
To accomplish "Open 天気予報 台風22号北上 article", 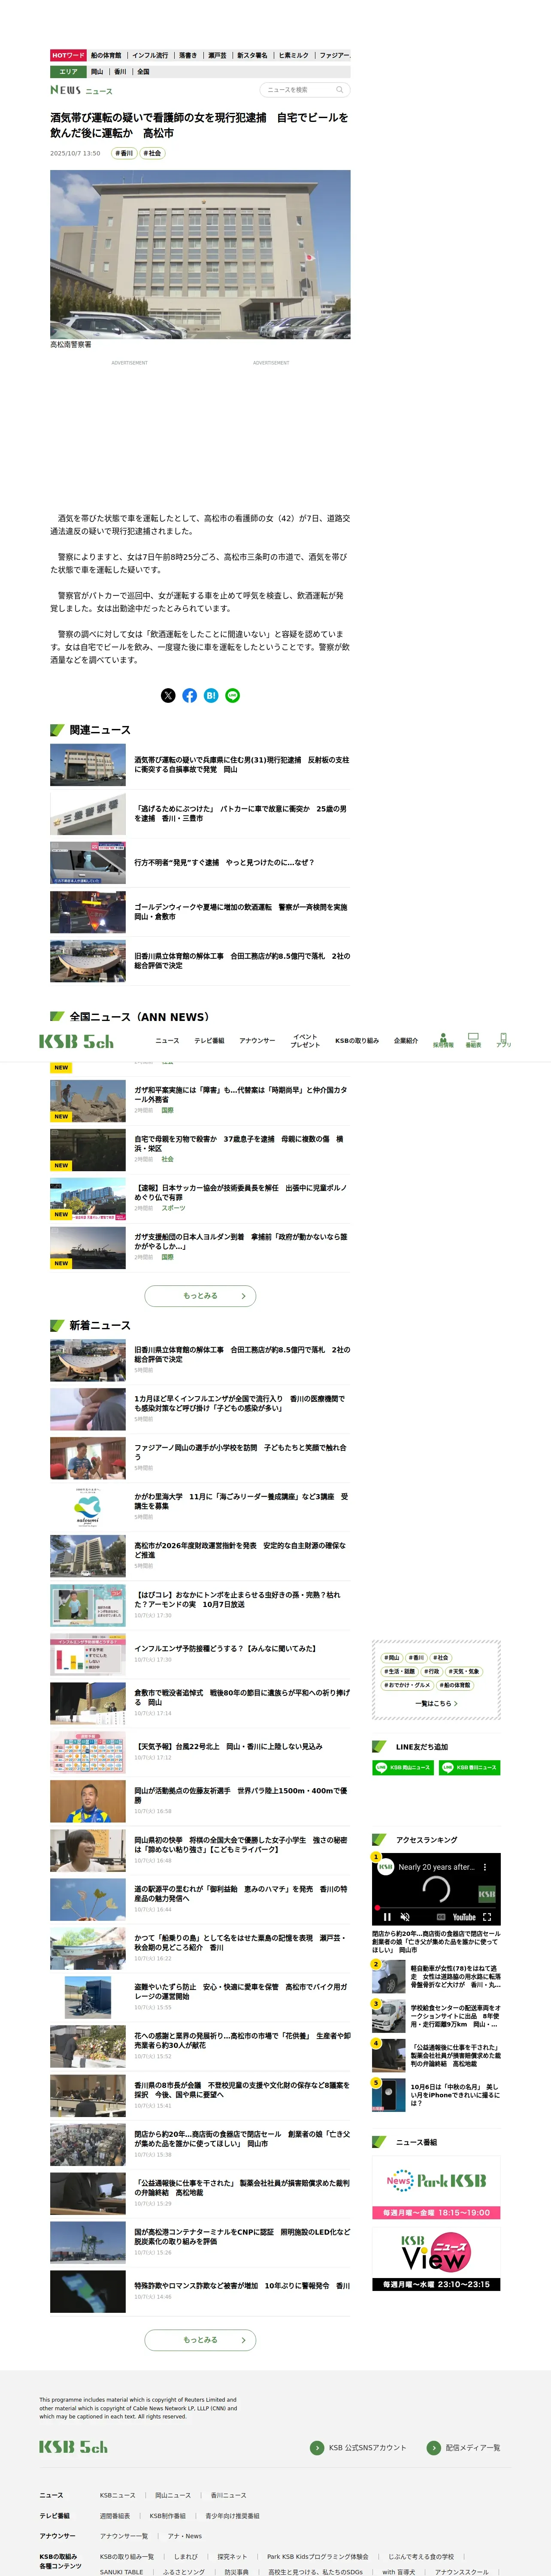I will (x=200, y=1752).
